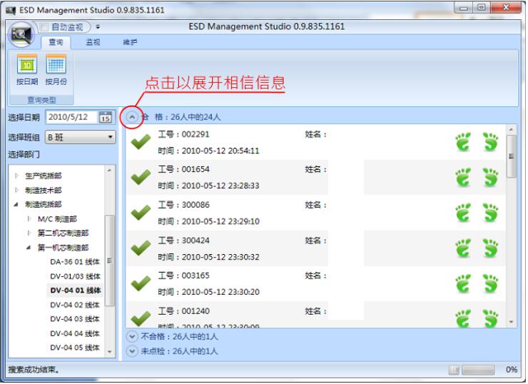Click the 选择日期 date input field
The image size is (528, 384).
[71, 118]
